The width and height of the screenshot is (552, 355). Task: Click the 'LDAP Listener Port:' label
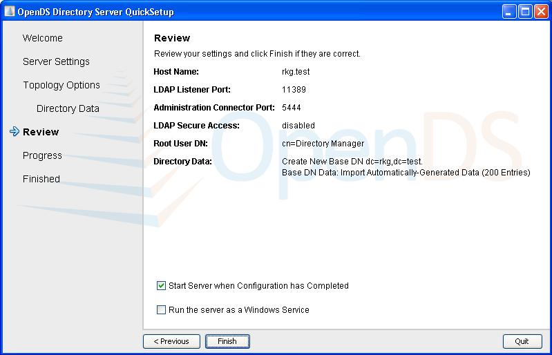pyautogui.click(x=192, y=90)
